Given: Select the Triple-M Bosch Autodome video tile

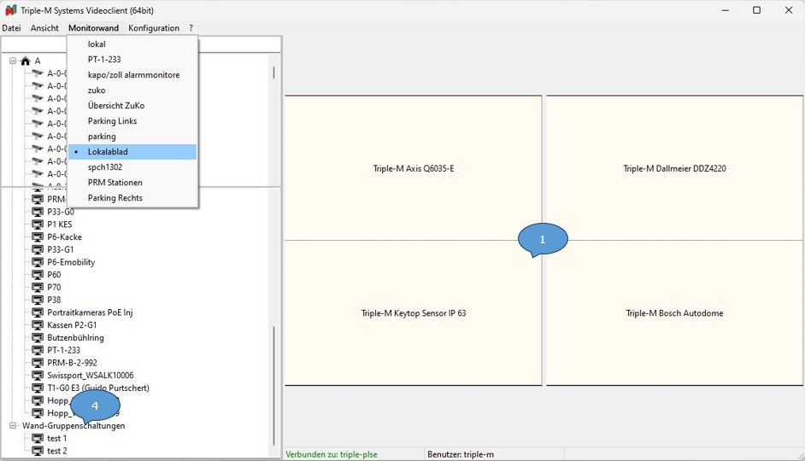Looking at the screenshot, I should pyautogui.click(x=674, y=313).
